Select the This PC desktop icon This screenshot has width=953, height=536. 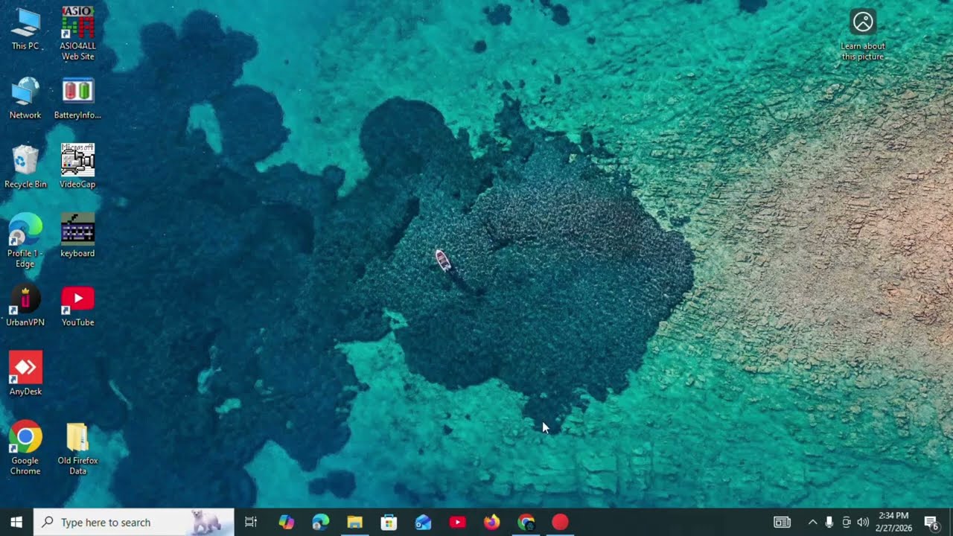(25, 29)
